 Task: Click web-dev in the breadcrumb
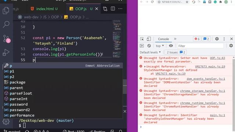pos(31,17)
